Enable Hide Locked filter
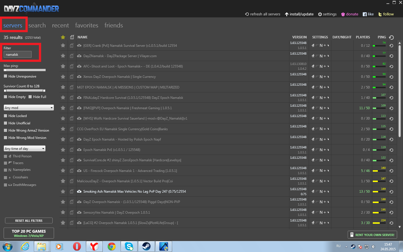The height and width of the screenshot is (252, 403). tap(5, 116)
